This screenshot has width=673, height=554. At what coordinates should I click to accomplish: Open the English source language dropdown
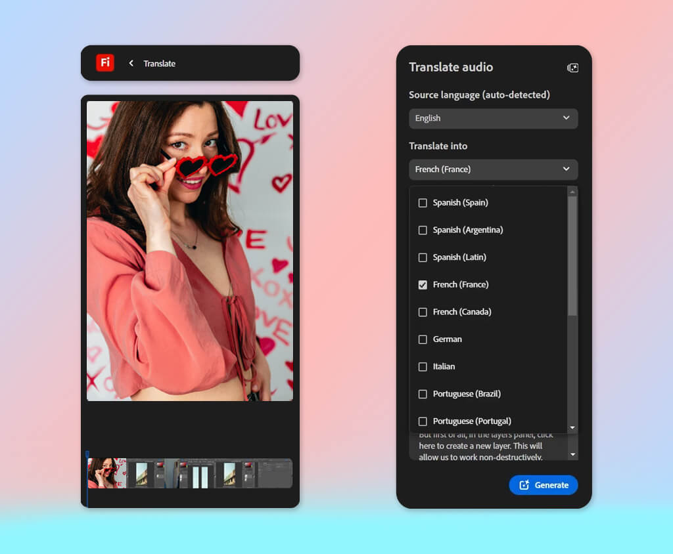tap(493, 118)
